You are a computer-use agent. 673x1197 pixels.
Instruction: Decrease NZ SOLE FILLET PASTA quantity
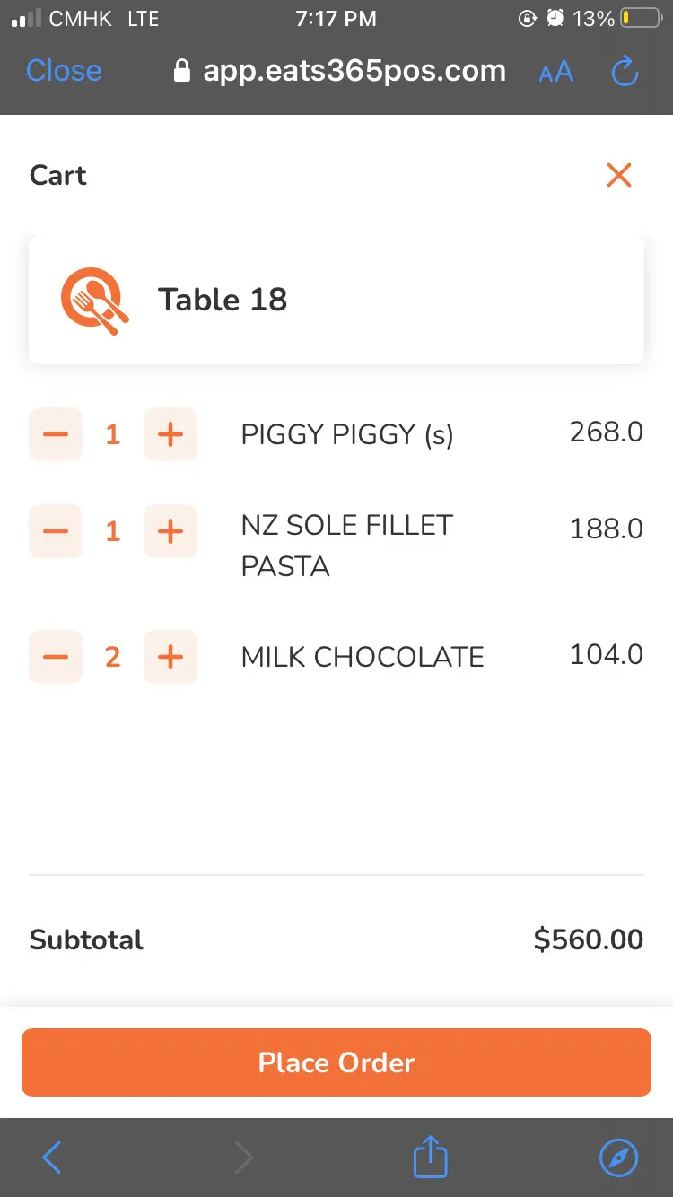pos(56,531)
